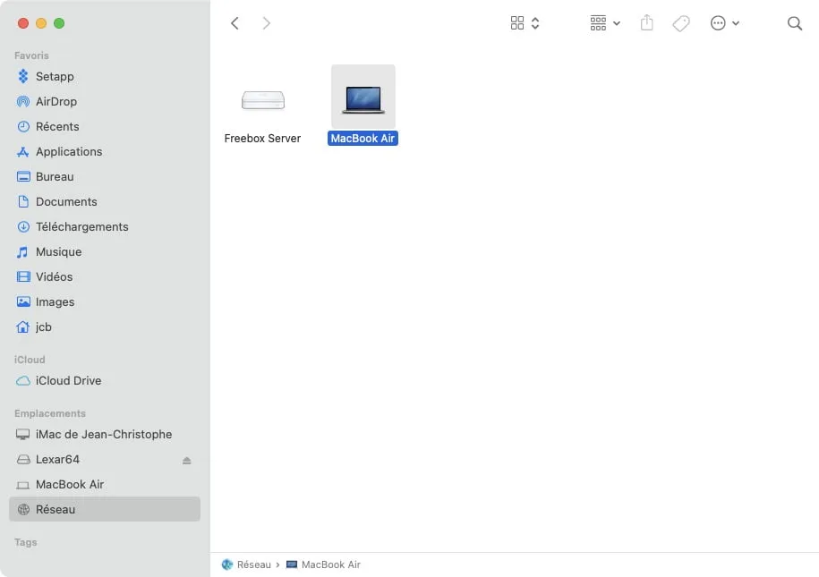This screenshot has height=577, width=819.
Task: Open the more actions ellipsis menu
Action: [x=725, y=23]
